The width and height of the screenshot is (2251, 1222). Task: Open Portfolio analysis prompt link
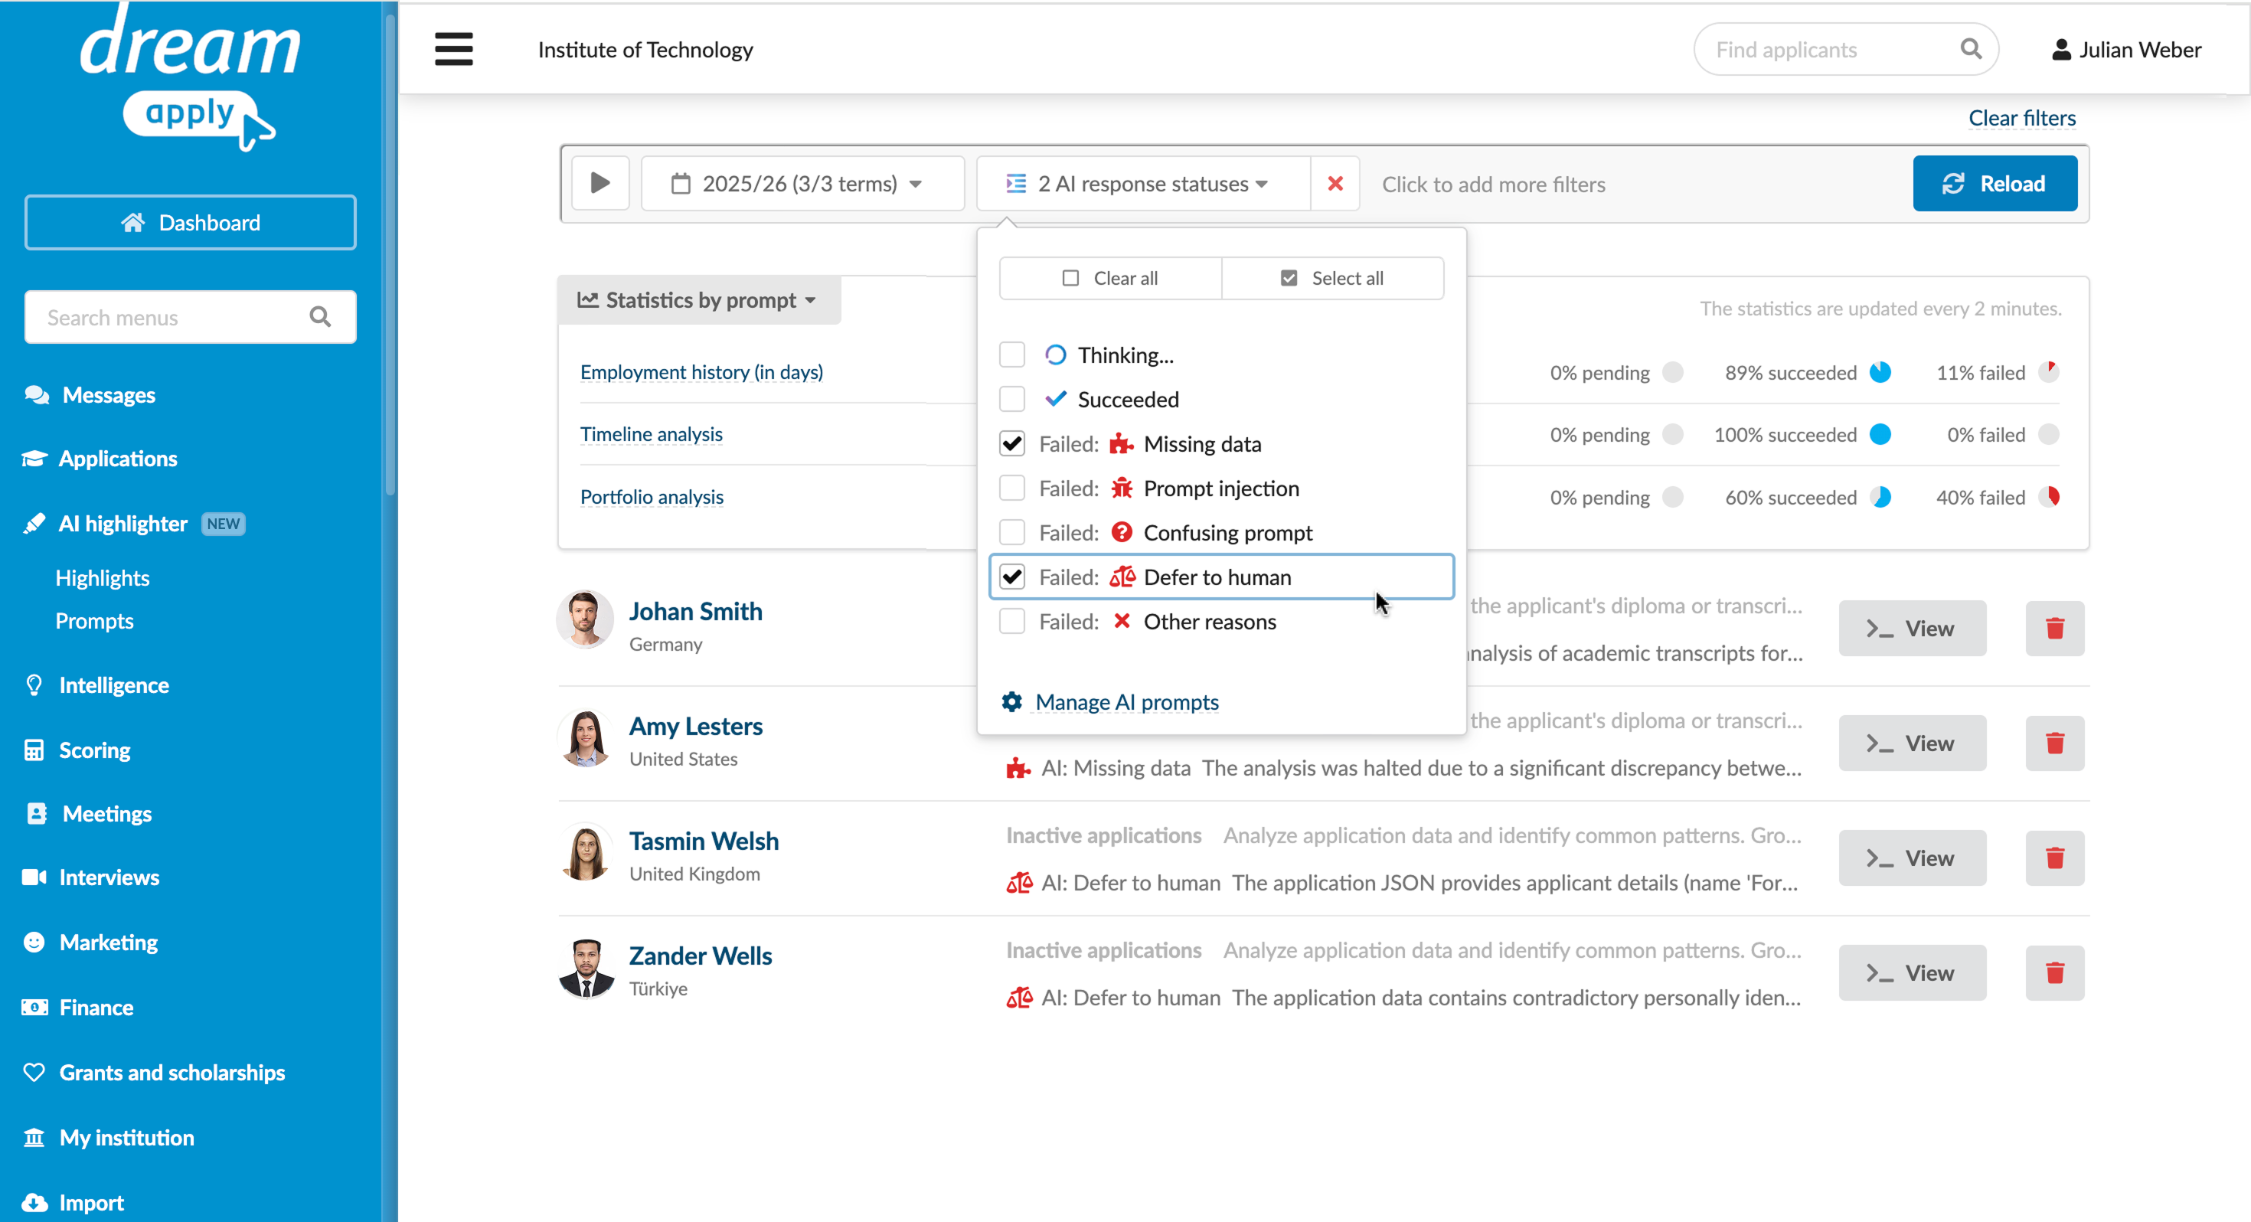tap(651, 496)
